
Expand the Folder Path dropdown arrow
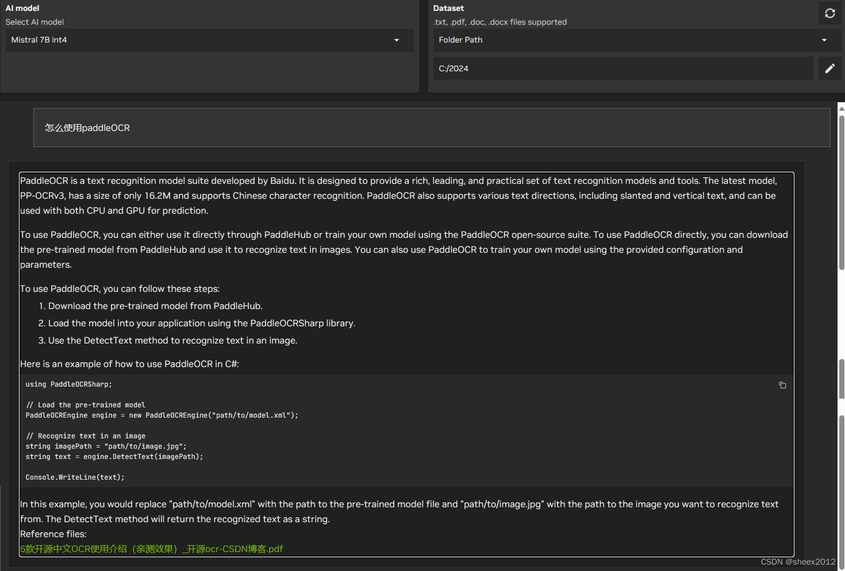[824, 40]
